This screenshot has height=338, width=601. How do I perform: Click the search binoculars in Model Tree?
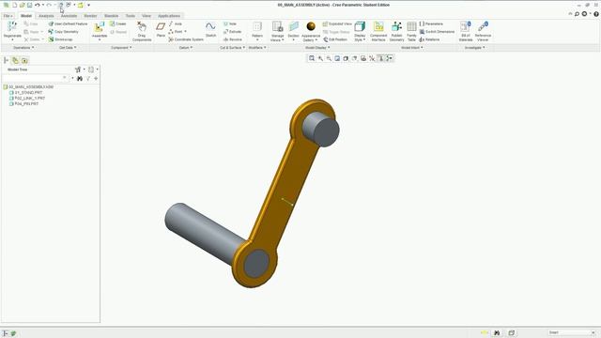[x=80, y=78]
